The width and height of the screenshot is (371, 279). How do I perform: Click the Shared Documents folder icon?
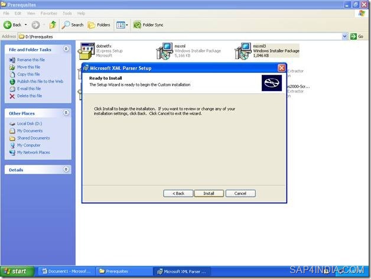click(x=12, y=138)
